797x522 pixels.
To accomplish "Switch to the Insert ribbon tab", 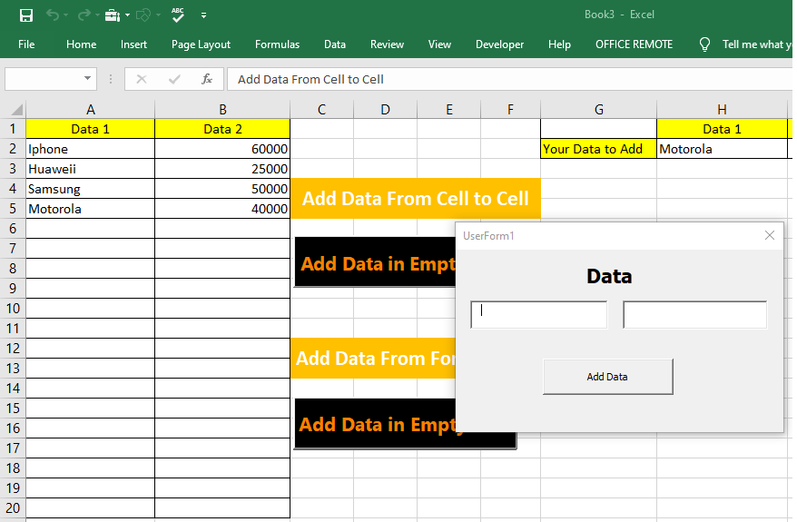I will pyautogui.click(x=133, y=44).
